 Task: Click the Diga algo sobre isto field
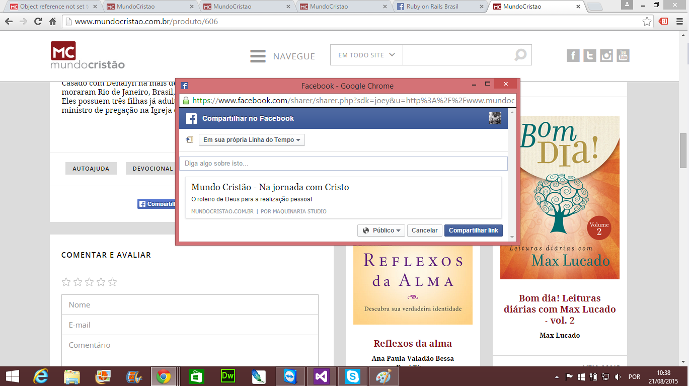pyautogui.click(x=343, y=164)
